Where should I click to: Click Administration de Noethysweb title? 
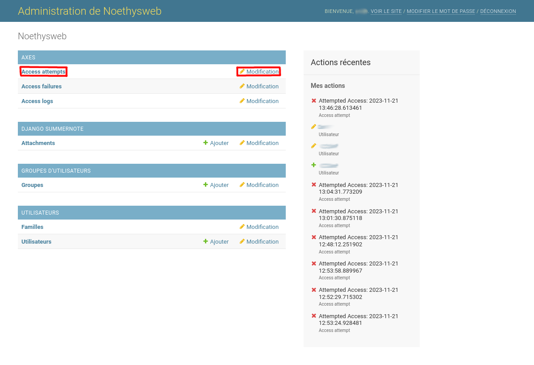(x=89, y=11)
